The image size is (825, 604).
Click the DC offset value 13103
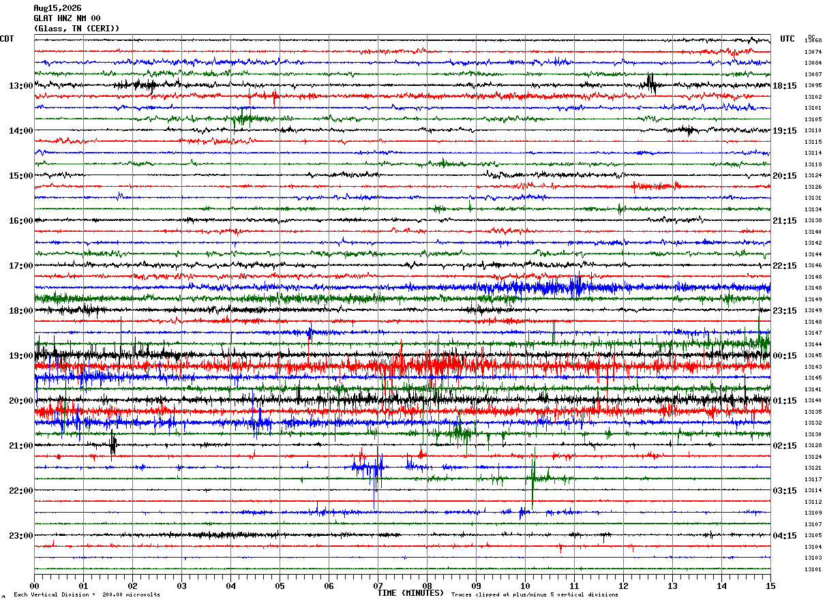(813, 558)
